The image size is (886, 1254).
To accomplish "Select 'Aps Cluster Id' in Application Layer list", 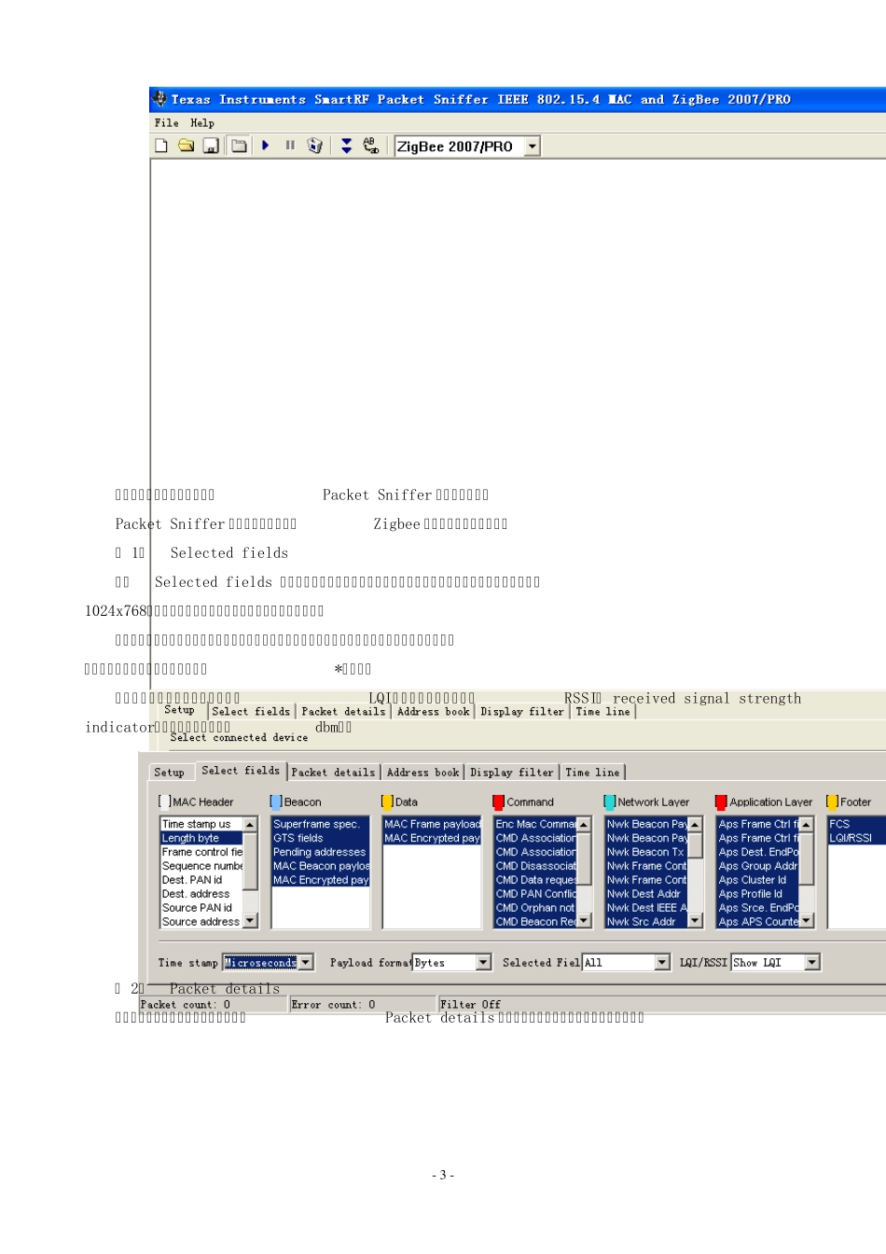I will coord(758,880).
